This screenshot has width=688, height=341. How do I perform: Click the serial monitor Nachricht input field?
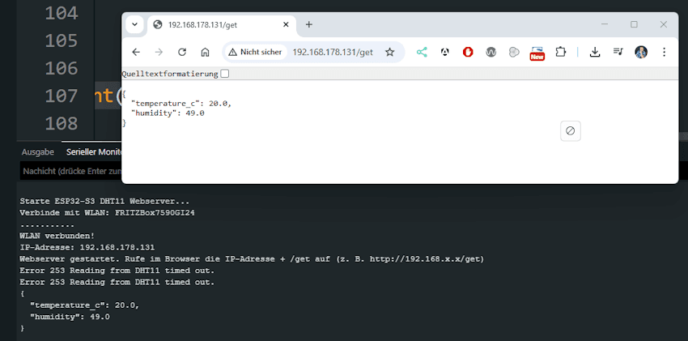(x=69, y=171)
